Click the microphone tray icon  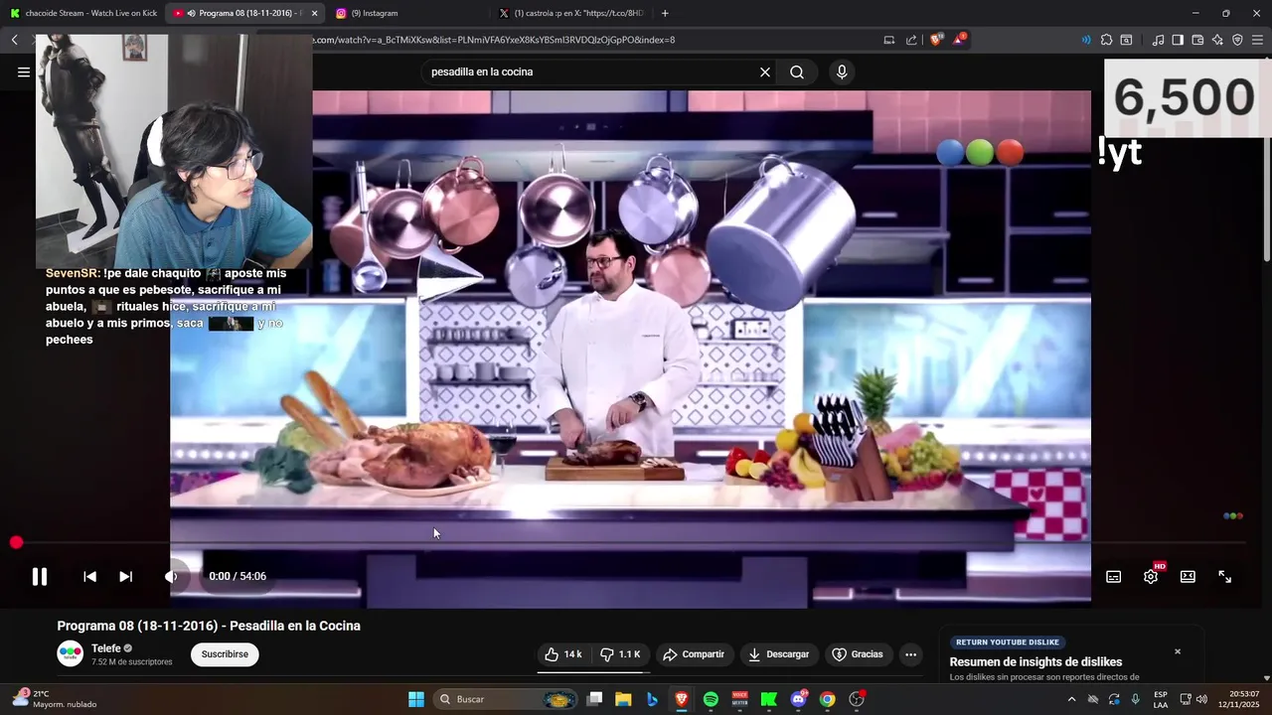pos(1135,699)
